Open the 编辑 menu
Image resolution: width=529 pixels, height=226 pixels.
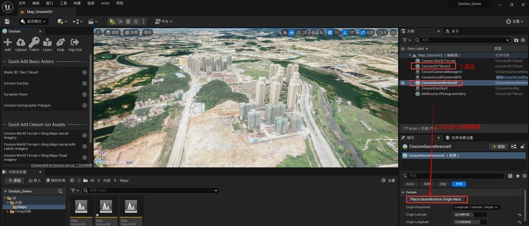point(36,3)
